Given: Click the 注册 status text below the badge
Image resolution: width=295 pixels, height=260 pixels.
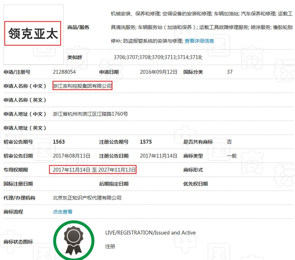Looking at the screenshot, I should click(110, 247).
